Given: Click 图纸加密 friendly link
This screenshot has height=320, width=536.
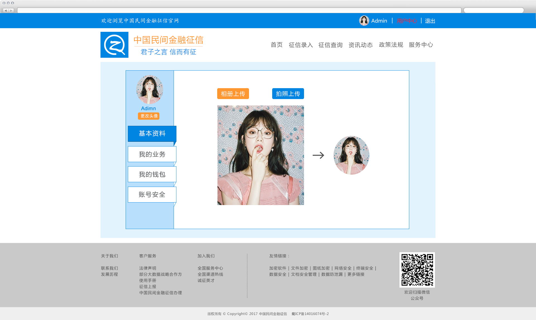Looking at the screenshot, I should pos(321,268).
